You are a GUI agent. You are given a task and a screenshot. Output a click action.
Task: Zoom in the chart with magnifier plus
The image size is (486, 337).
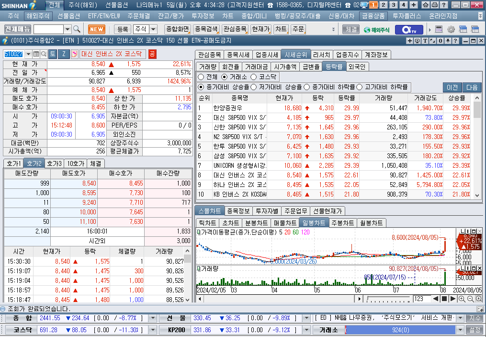(462, 299)
